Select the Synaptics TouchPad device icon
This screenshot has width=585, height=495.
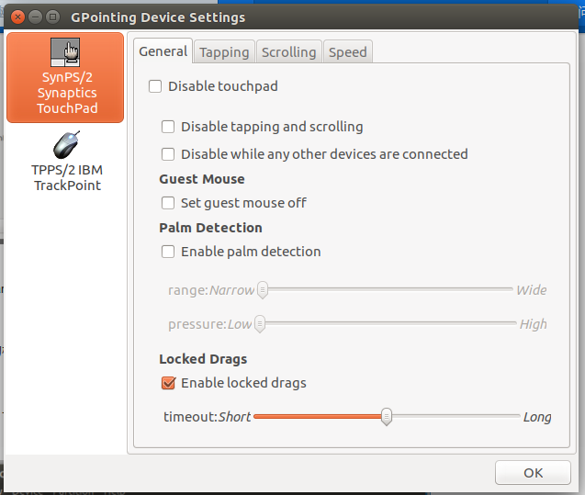point(65,51)
